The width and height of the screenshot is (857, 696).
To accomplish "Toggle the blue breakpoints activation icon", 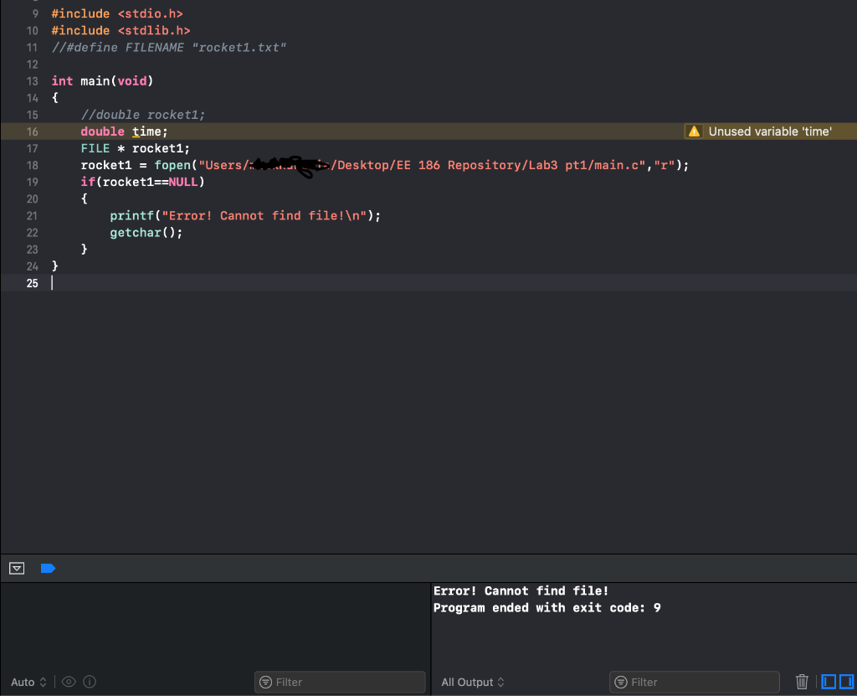I will pyautogui.click(x=48, y=569).
